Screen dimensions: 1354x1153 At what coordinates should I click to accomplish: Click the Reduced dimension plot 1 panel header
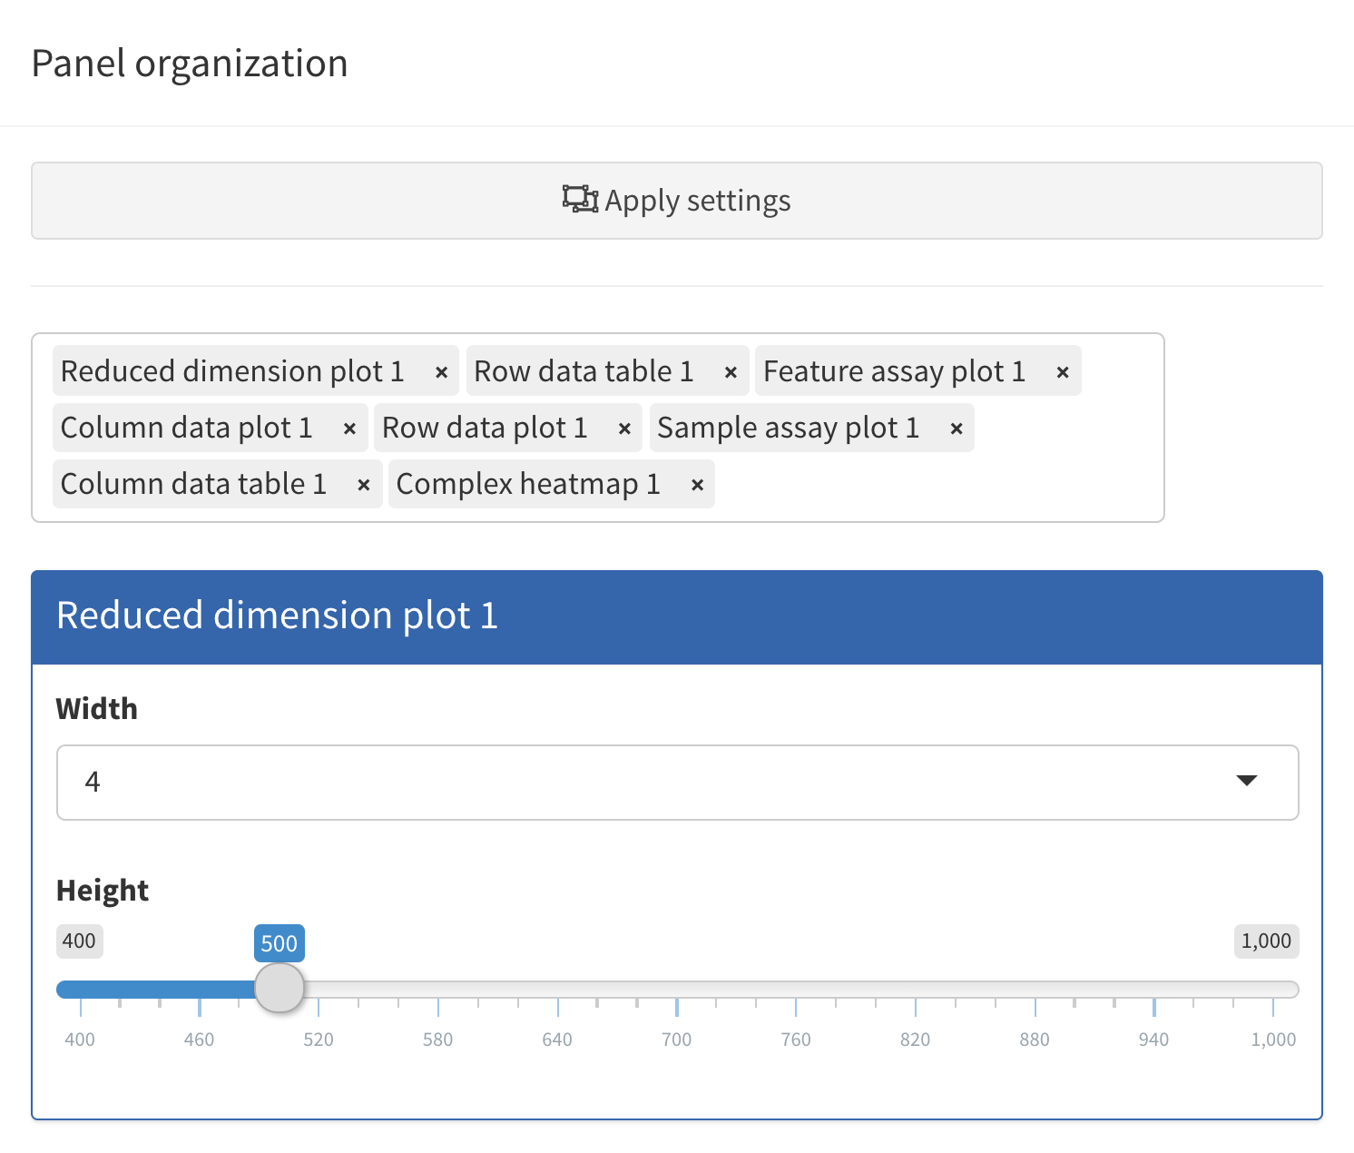pyautogui.click(x=677, y=617)
